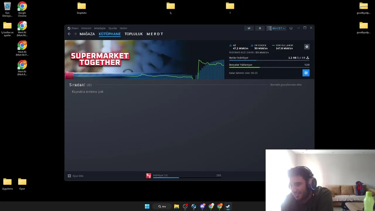This screenshot has width=375, height=211.
Task: Click Otomatik güncellemeler etkin link
Action: [286, 85]
